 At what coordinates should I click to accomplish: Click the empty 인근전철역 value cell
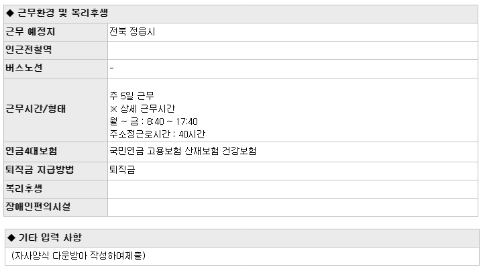point(292,50)
